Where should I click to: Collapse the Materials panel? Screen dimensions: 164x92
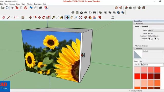pos(135,48)
